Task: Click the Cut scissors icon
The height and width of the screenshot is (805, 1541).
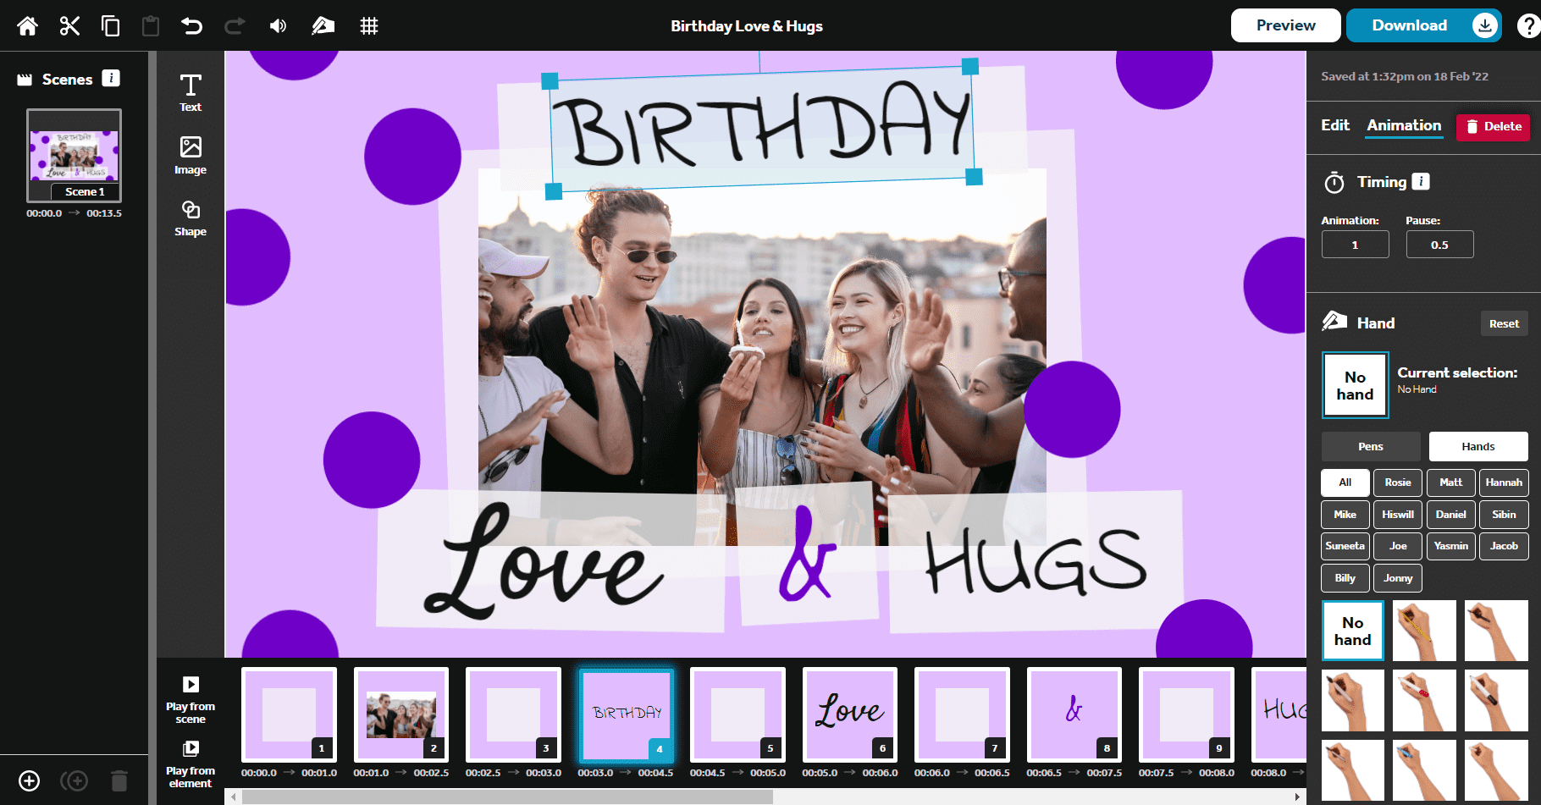Action: click(69, 26)
